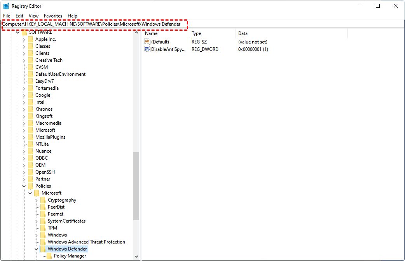
Task: Select the MozillaPlugins folder icon
Action: pyautogui.click(x=30, y=137)
